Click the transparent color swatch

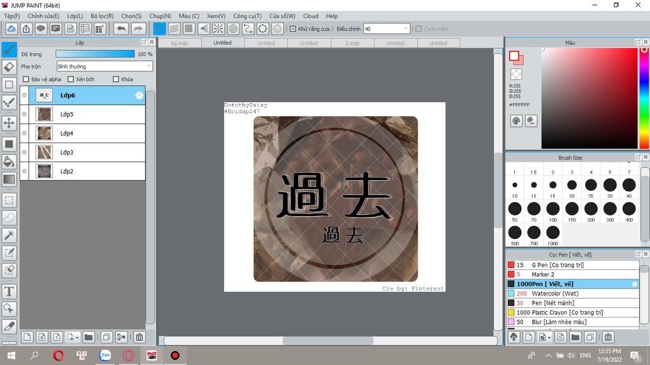coord(516,74)
